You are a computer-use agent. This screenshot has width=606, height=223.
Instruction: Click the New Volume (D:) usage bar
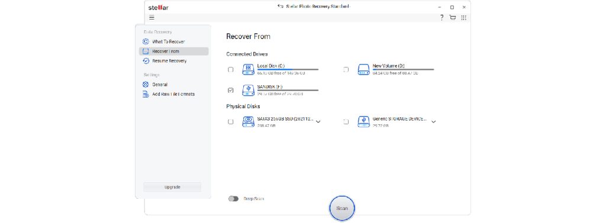(403, 70)
